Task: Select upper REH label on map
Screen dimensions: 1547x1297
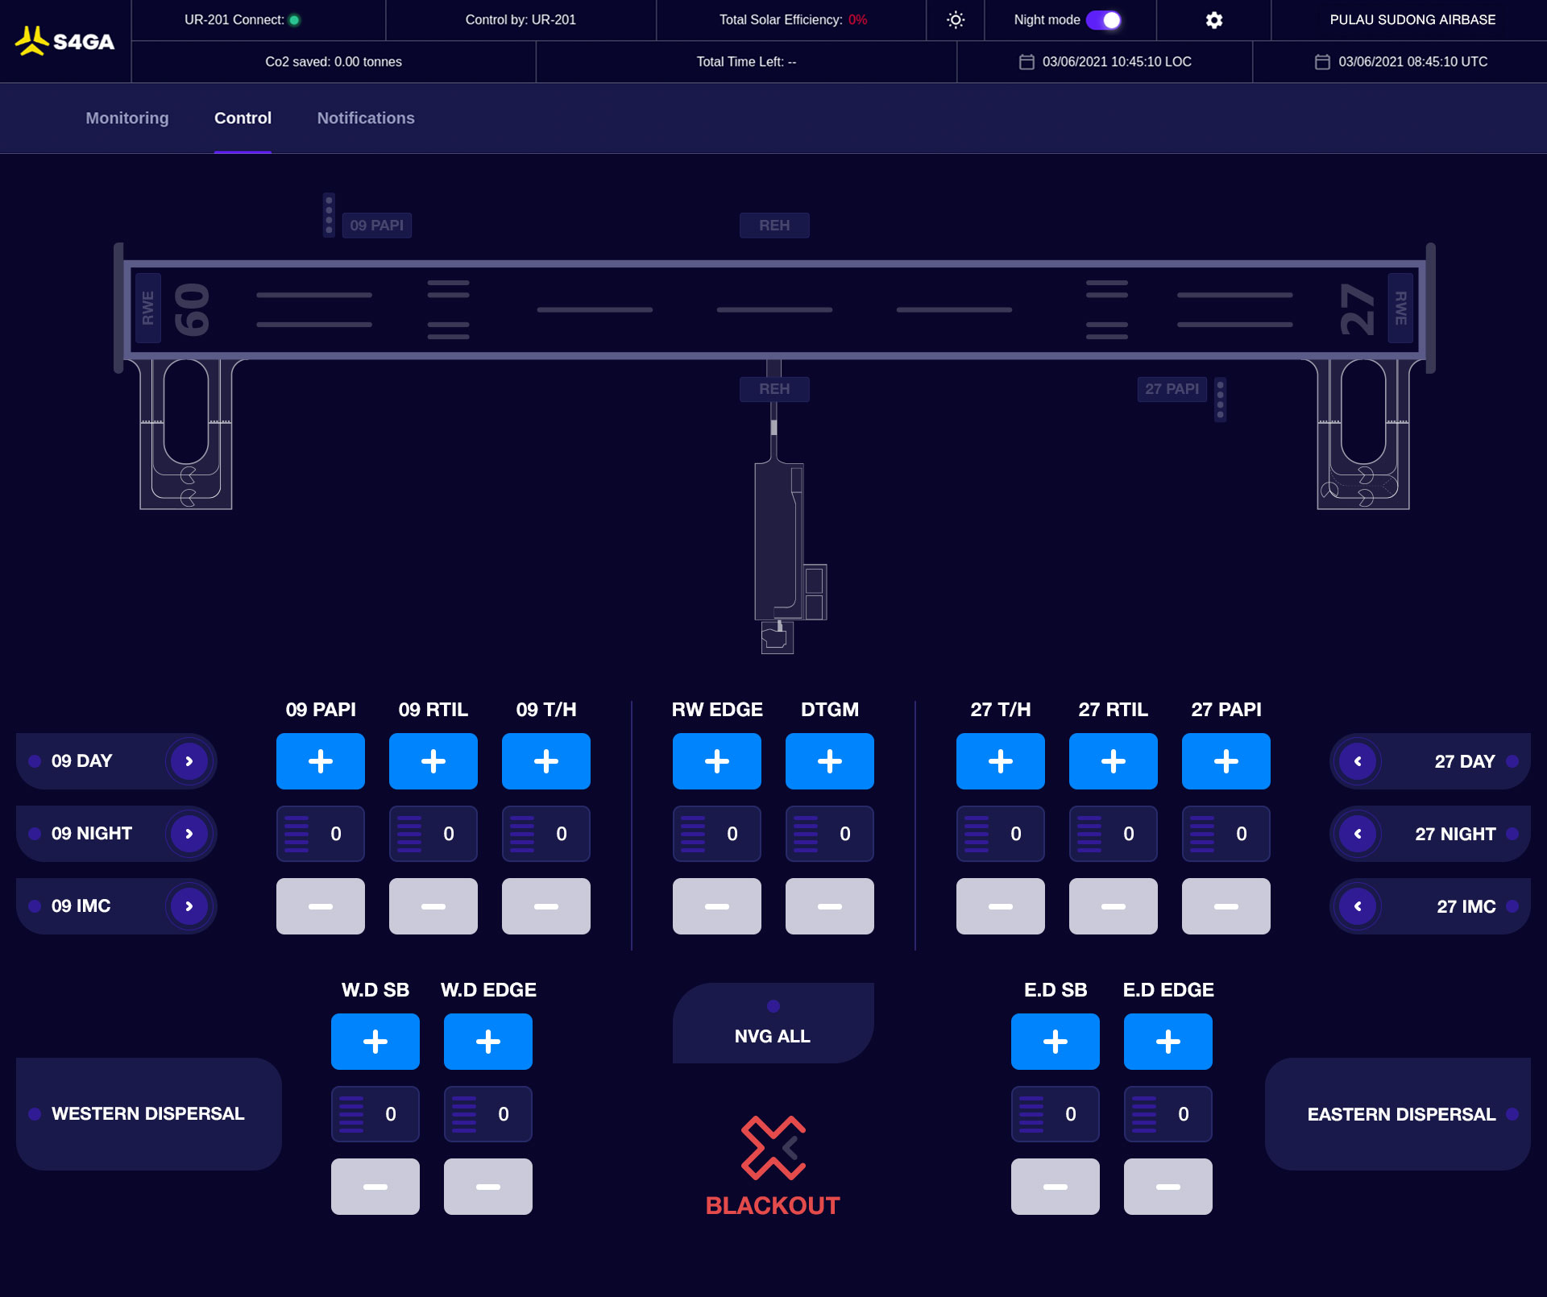Action: coord(774,226)
